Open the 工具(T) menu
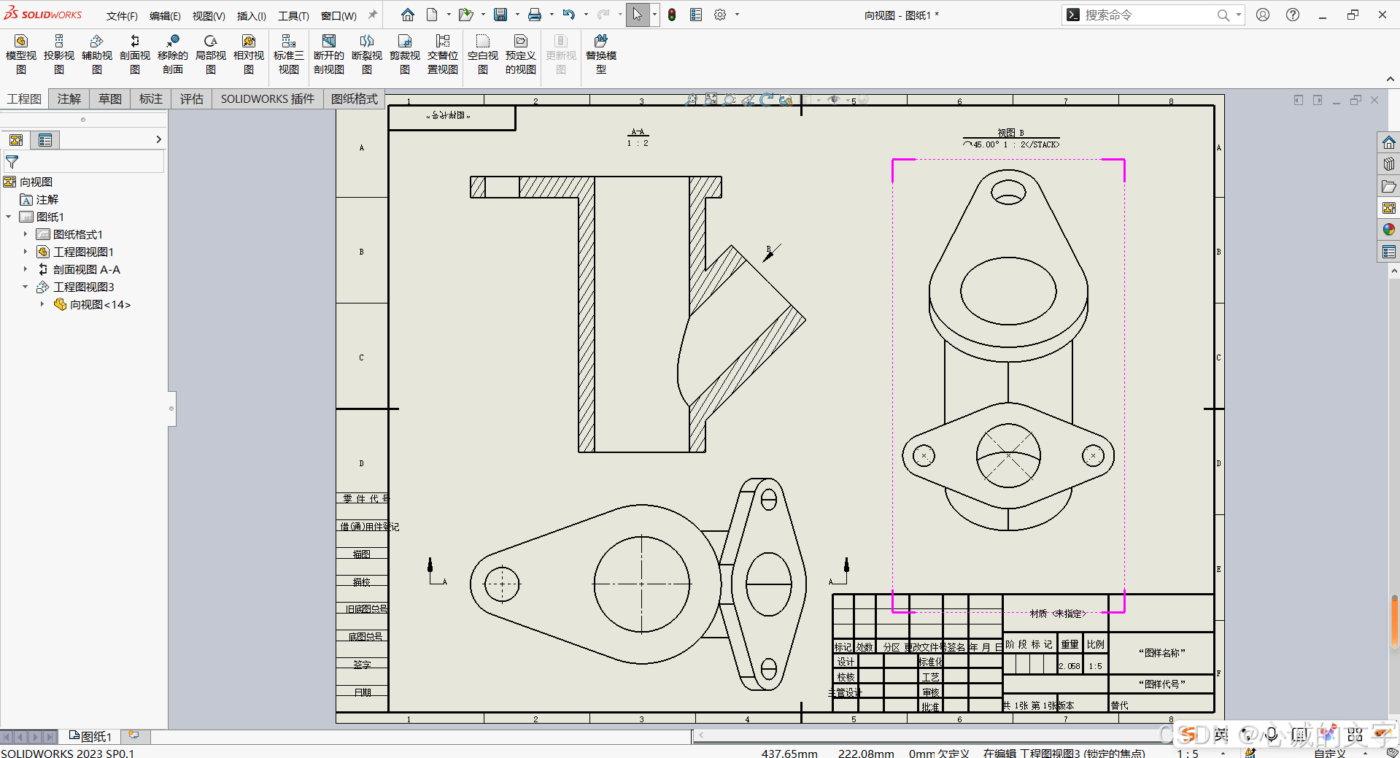 click(293, 16)
